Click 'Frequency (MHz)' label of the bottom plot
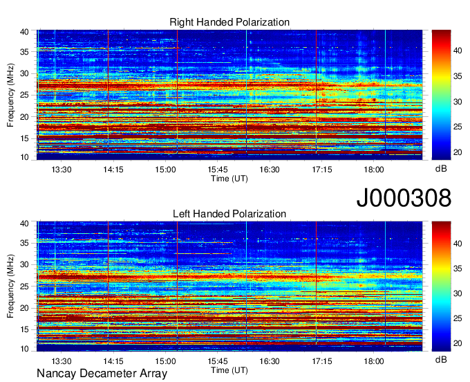This screenshot has width=470, height=382. click(x=10, y=286)
